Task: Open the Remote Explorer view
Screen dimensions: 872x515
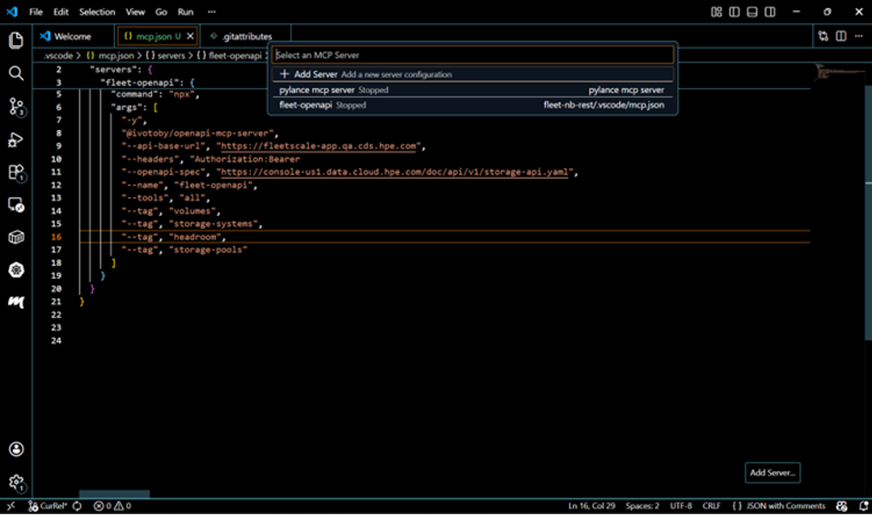Action: pyautogui.click(x=16, y=205)
